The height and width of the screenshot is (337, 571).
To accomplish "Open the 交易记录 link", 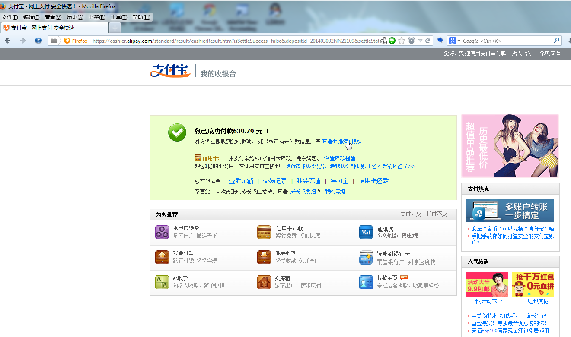I will click(275, 181).
